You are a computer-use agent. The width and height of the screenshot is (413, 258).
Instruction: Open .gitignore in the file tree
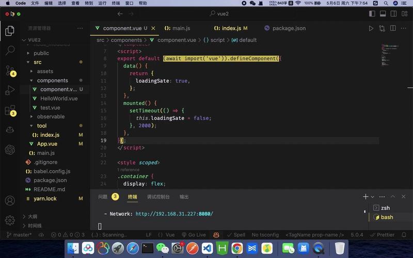45,162
